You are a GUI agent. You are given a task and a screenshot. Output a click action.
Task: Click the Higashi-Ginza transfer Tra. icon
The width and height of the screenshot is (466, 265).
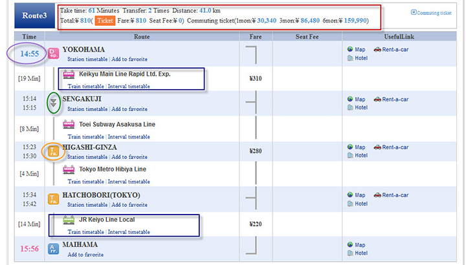pyautogui.click(x=54, y=151)
